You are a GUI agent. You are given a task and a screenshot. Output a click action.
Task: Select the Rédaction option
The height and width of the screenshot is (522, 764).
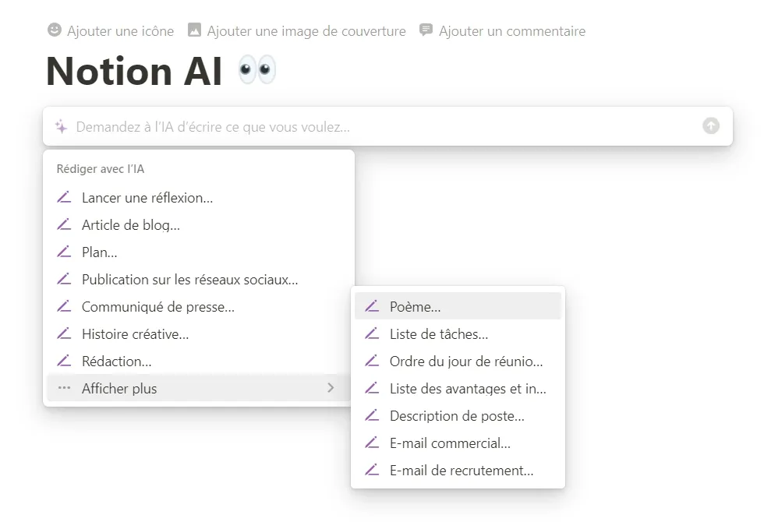[x=199, y=362]
